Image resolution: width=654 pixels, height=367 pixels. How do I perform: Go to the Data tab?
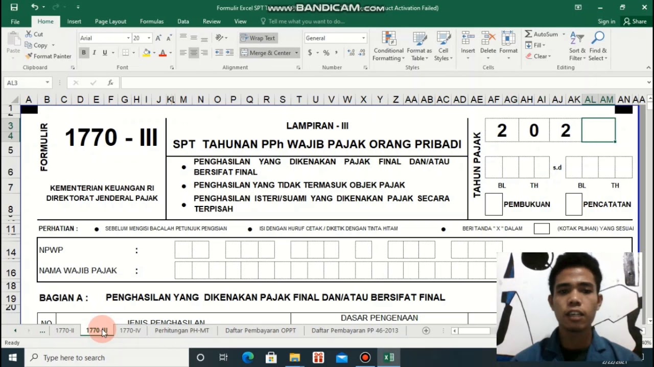pyautogui.click(x=183, y=21)
